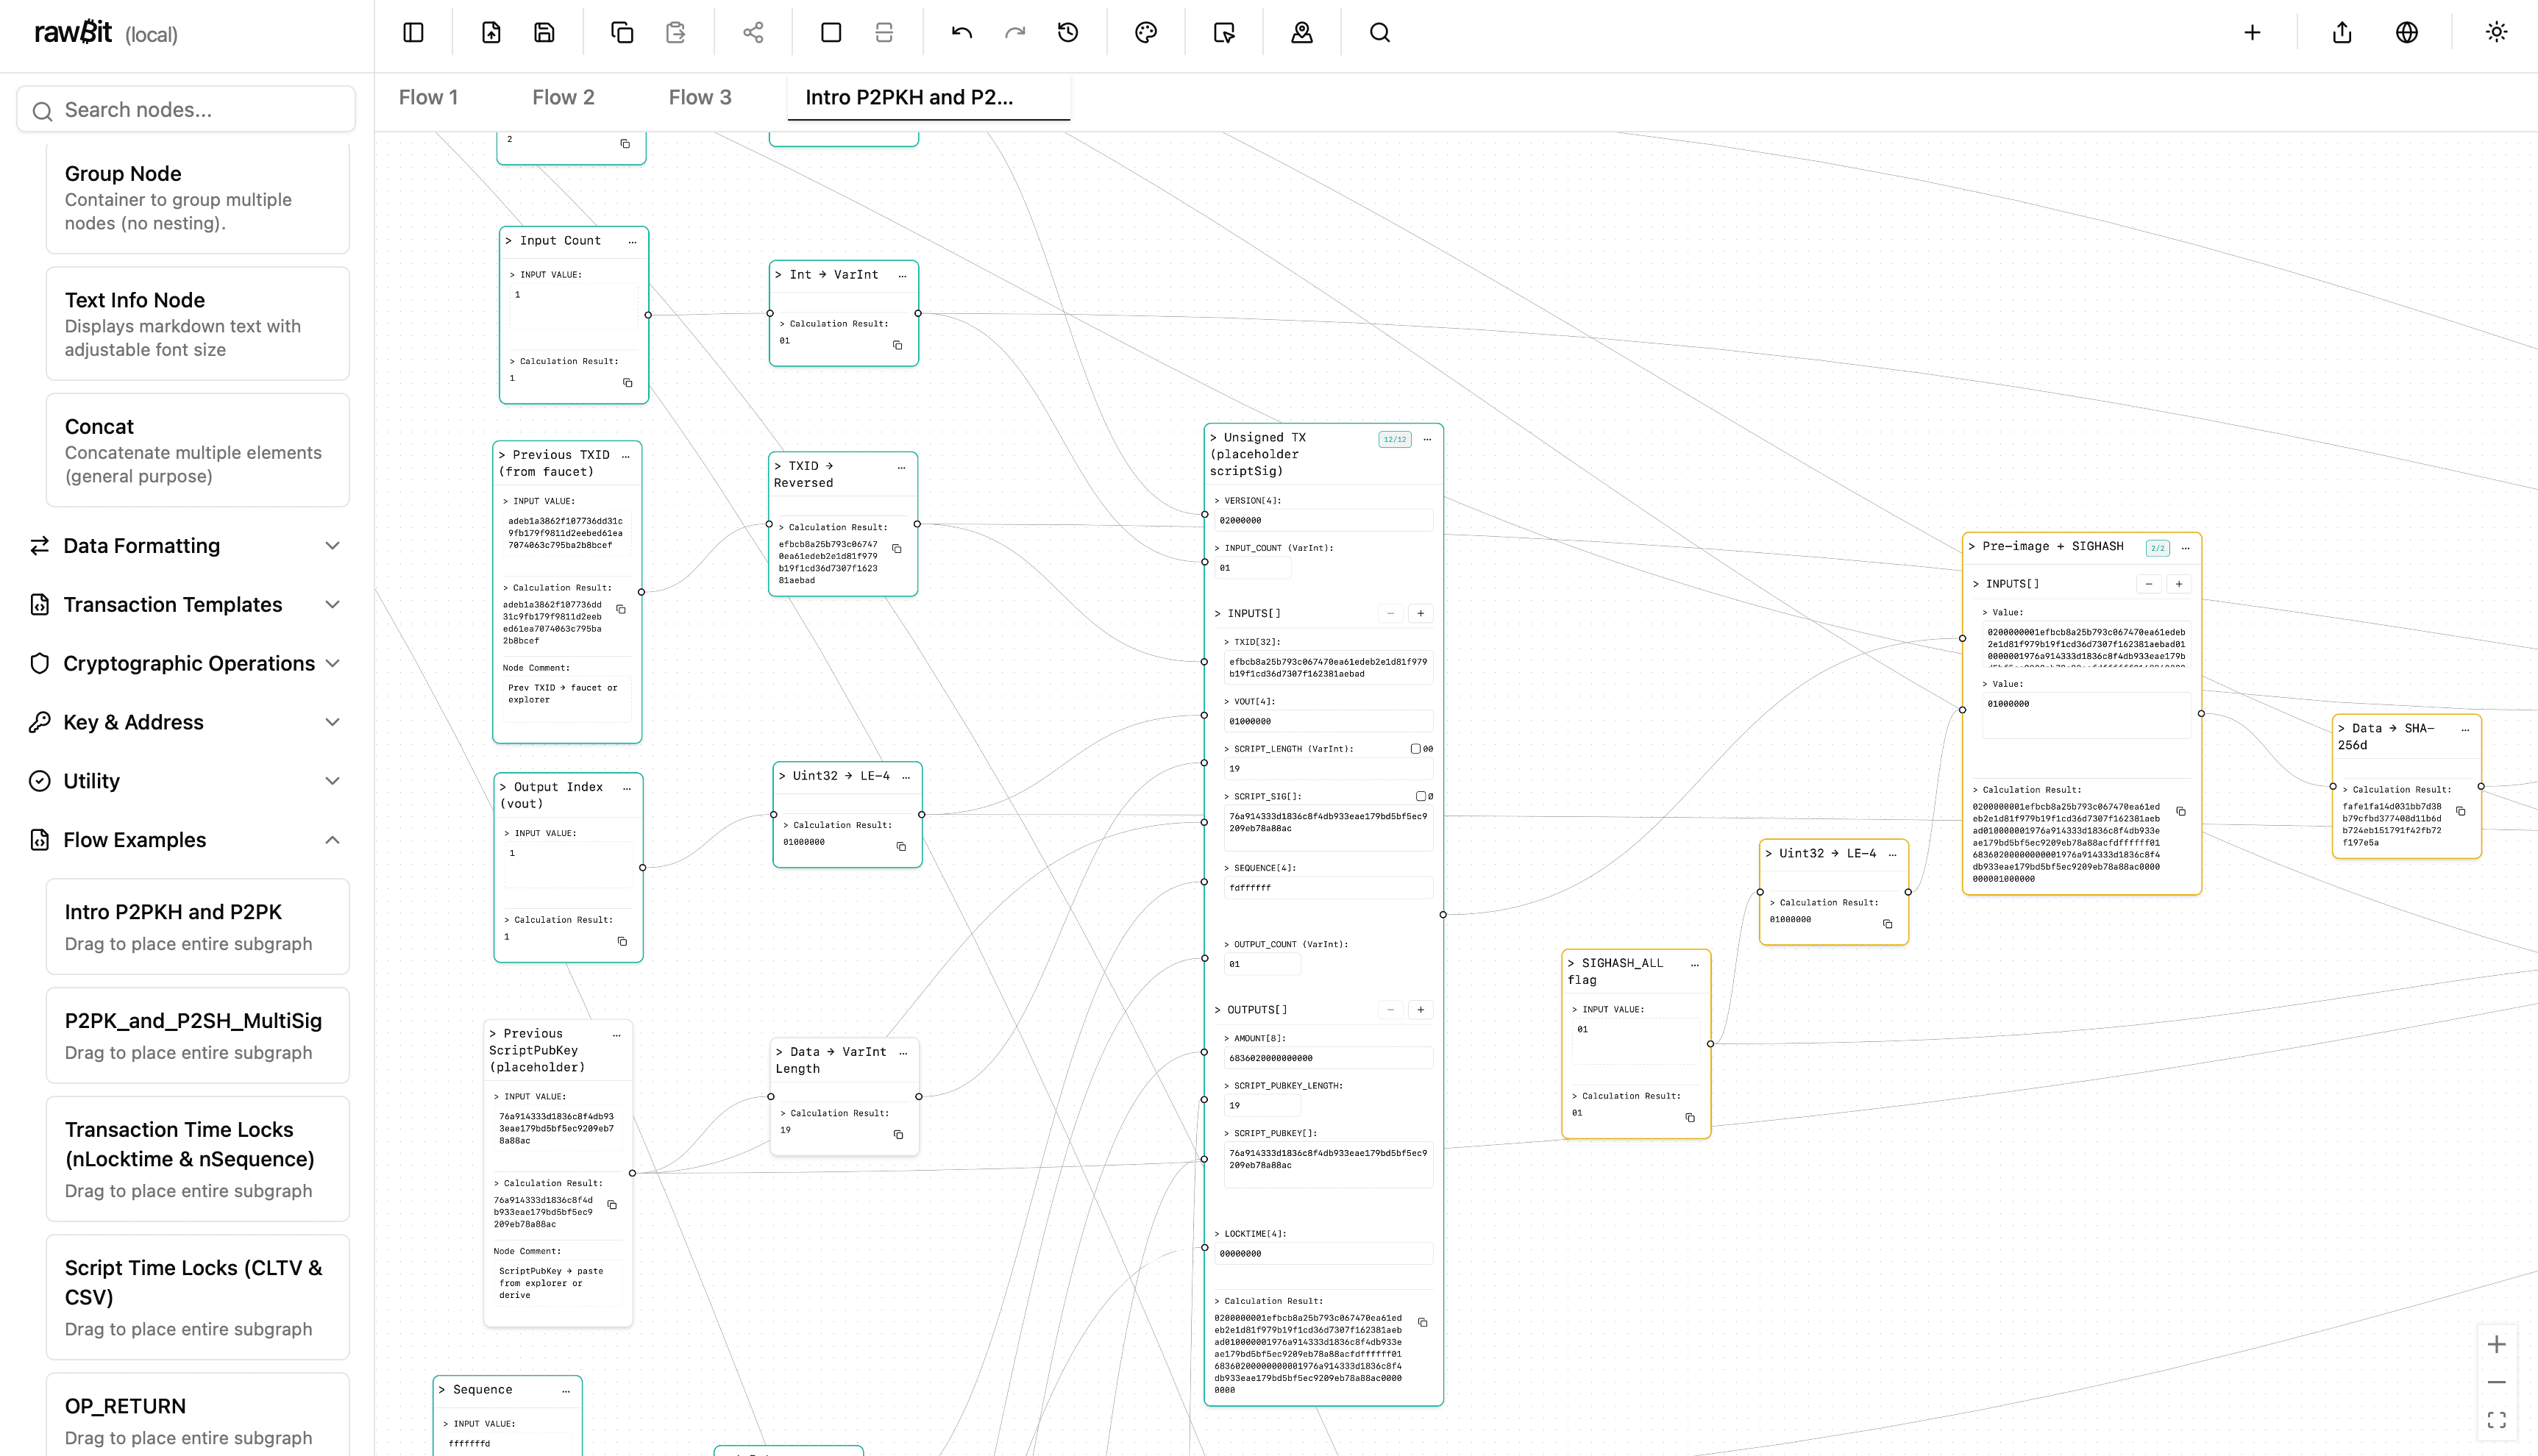Import a flow file
This screenshot has height=1456, width=2538.
point(490,32)
